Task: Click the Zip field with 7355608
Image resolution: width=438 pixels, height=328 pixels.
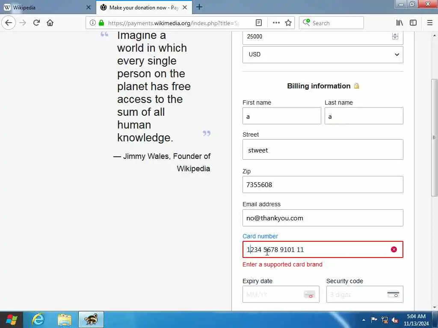Action: pos(323,184)
